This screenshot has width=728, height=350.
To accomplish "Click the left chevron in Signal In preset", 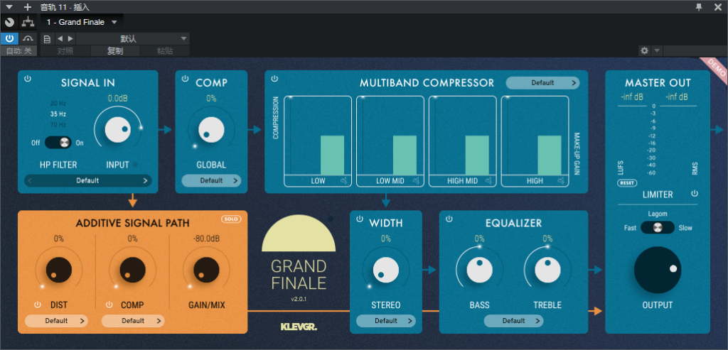I will [30, 181].
